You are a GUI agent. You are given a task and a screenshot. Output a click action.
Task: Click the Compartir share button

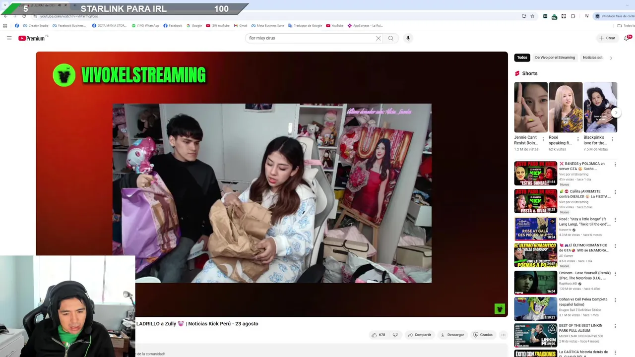420,335
